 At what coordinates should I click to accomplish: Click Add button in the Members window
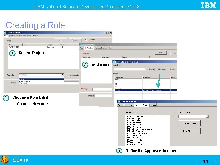[161, 53]
